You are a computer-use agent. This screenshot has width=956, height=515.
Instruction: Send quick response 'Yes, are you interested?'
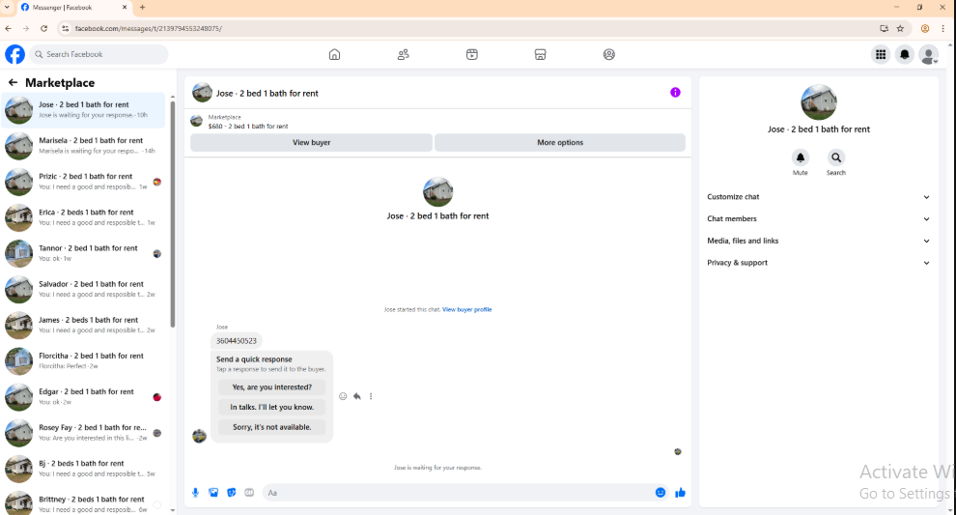click(x=272, y=387)
